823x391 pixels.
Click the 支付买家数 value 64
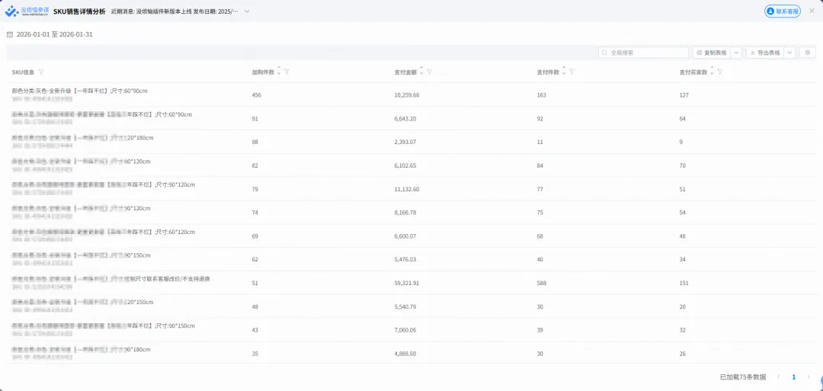point(682,119)
